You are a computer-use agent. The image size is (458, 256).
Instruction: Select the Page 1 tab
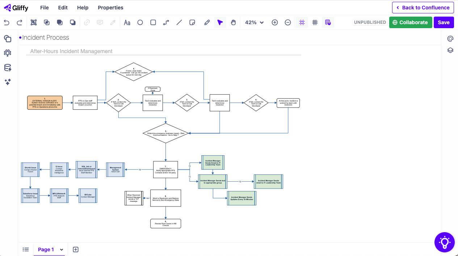pos(46,250)
